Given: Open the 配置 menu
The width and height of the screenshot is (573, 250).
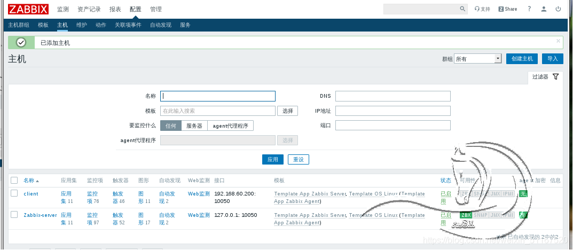Looking at the screenshot, I should 135,9.
